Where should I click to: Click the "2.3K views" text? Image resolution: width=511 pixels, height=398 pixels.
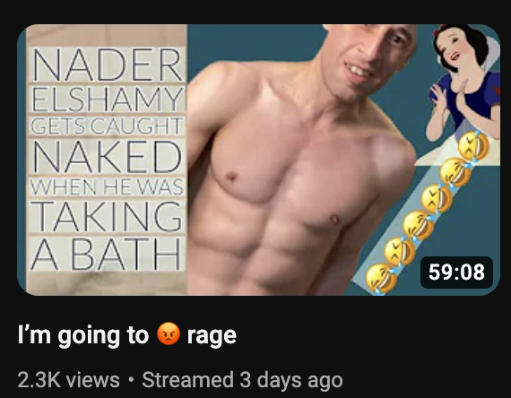click(x=69, y=380)
